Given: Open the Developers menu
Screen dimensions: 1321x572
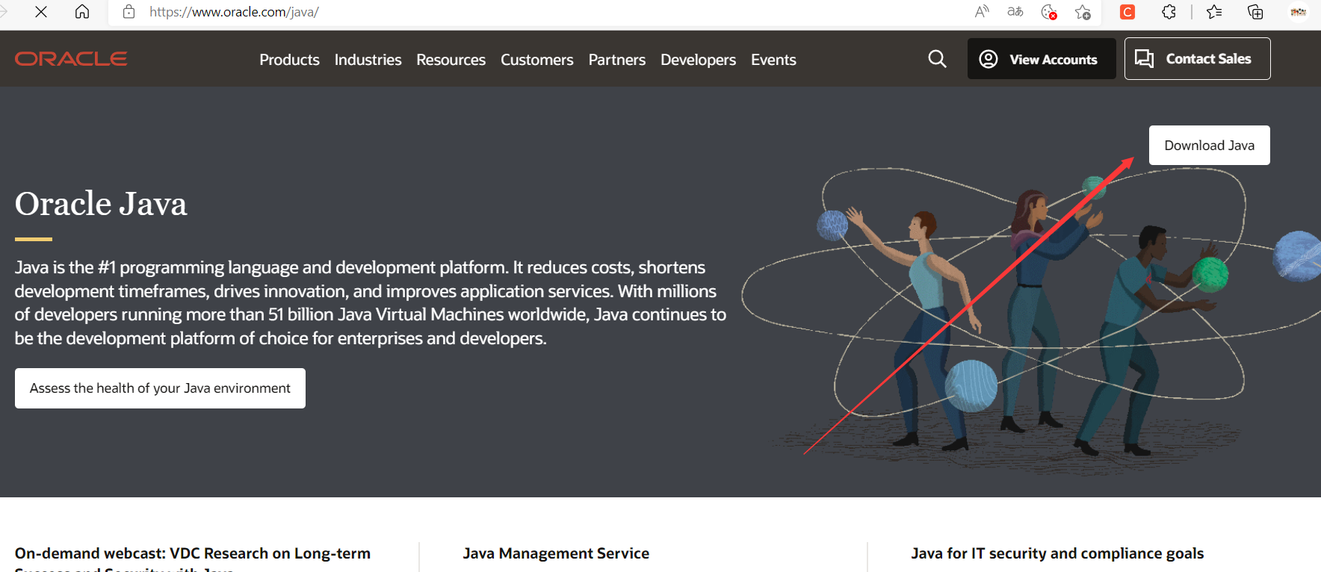Looking at the screenshot, I should coord(698,60).
